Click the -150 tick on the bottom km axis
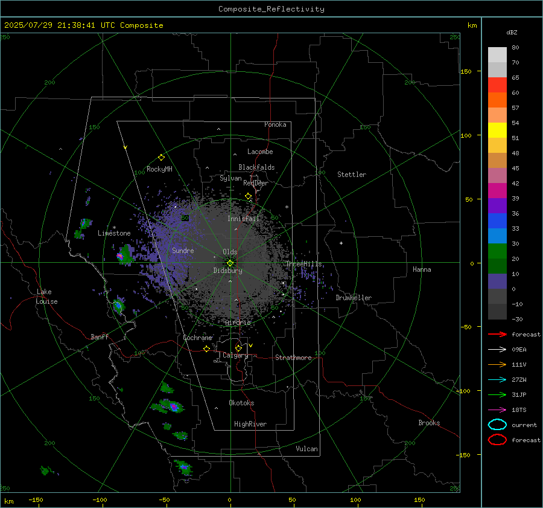Image resolution: width=543 pixels, height=508 pixels. pos(36,500)
